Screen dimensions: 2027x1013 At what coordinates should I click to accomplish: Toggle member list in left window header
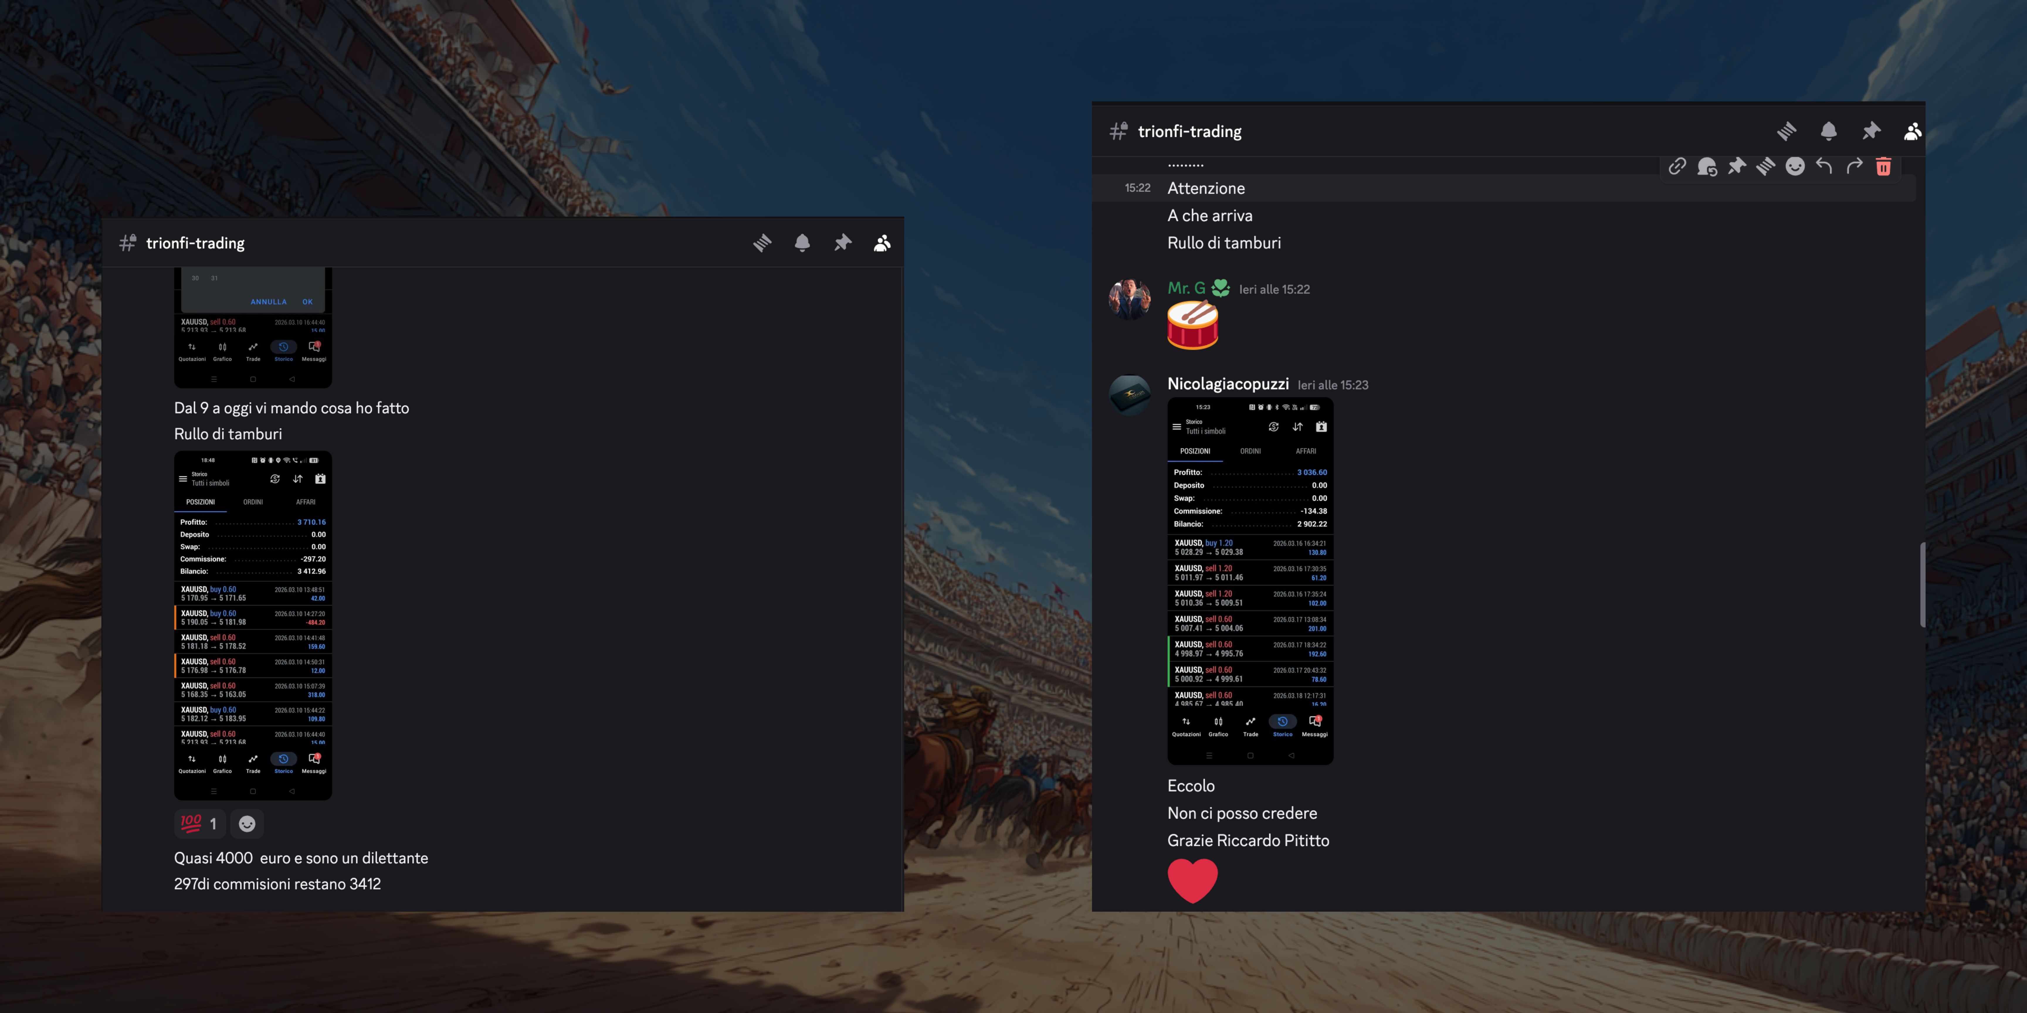(882, 243)
